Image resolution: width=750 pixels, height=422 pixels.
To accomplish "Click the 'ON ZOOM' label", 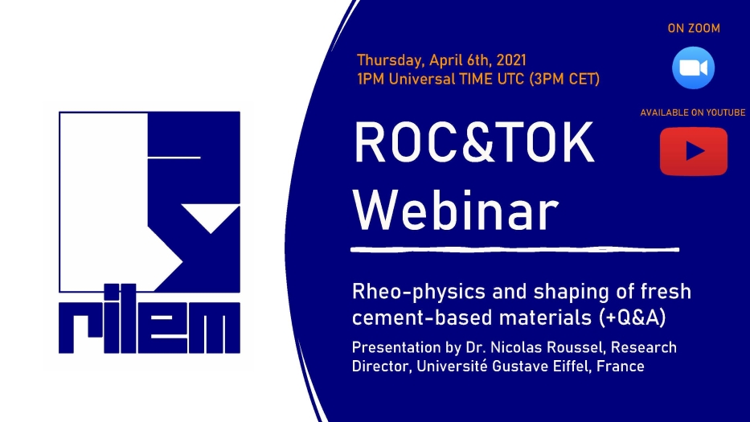I will [x=694, y=28].
